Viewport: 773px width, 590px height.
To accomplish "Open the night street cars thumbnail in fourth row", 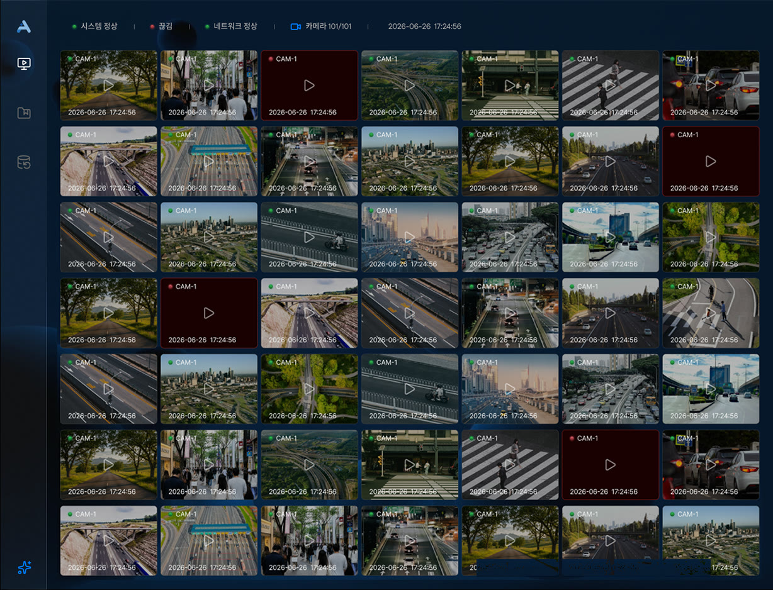I will [x=510, y=313].
